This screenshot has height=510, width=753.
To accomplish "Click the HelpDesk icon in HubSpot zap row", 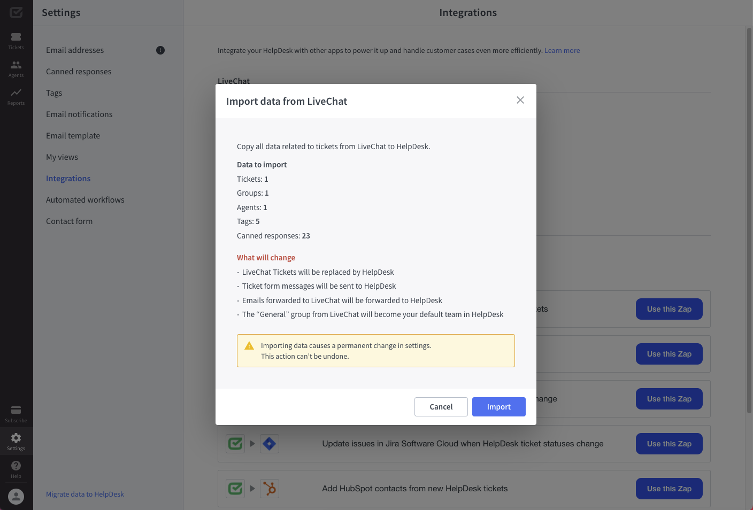I will [235, 489].
